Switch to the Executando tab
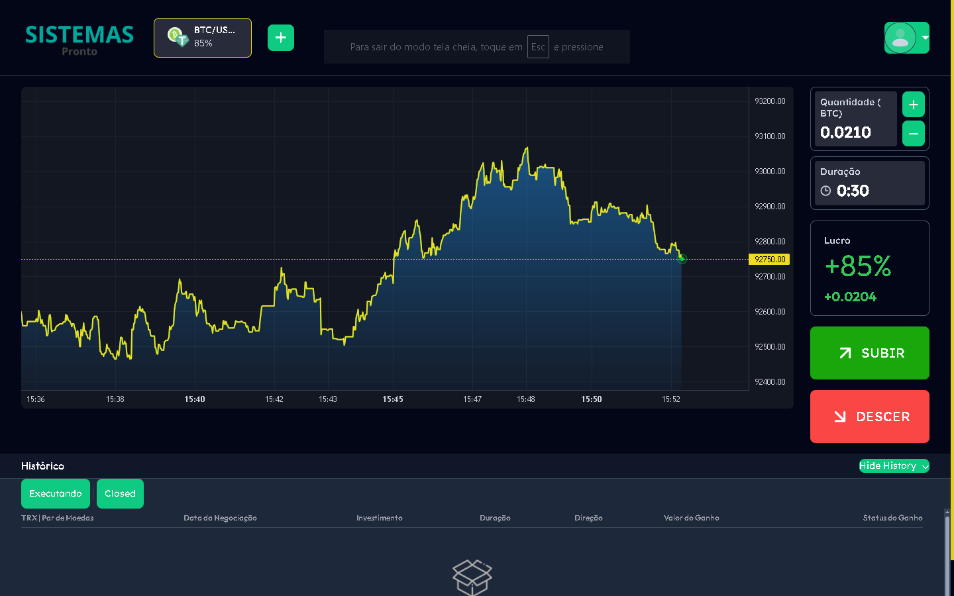Image resolution: width=954 pixels, height=596 pixels. (x=56, y=493)
